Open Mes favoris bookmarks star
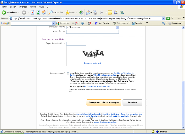 [96, 23]
